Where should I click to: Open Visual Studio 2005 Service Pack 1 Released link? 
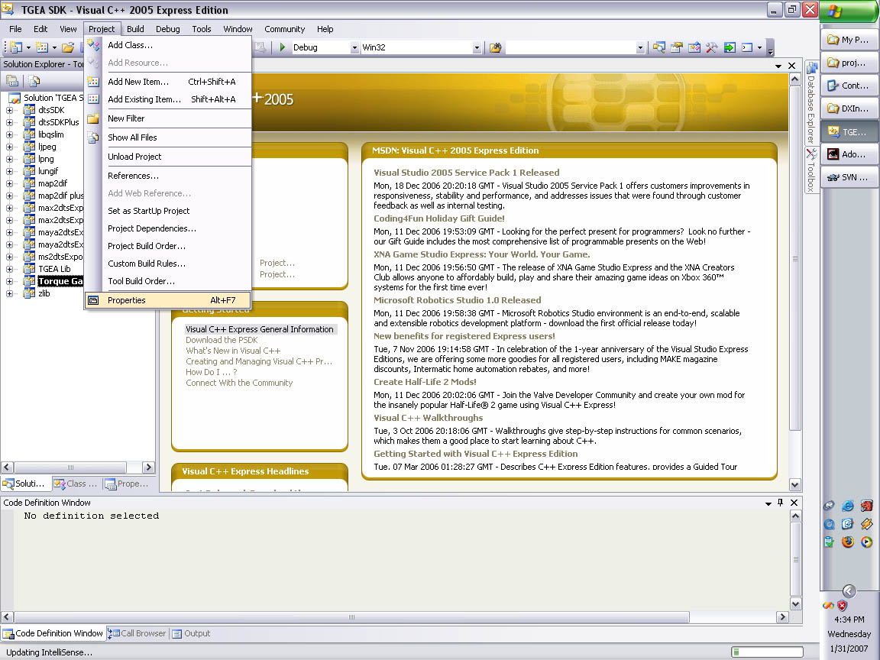pyautogui.click(x=467, y=173)
